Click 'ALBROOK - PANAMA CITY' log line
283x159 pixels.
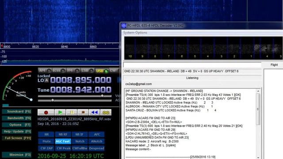pyautogui.click(x=169, y=106)
